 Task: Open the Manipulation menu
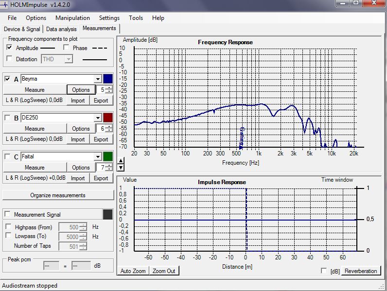tap(72, 18)
